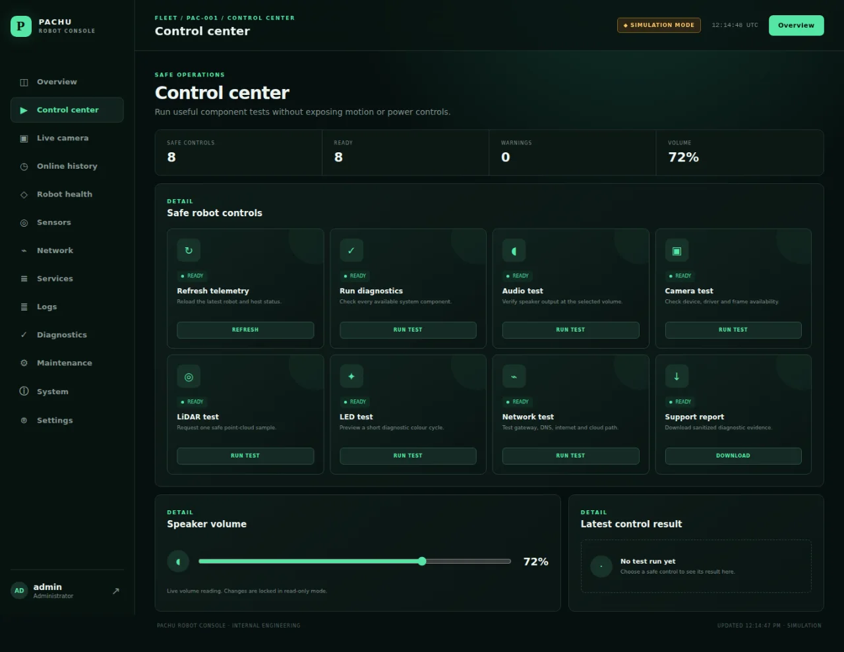Click the download arrow icon on Support report card
The height and width of the screenshot is (652, 844).
[x=677, y=376]
